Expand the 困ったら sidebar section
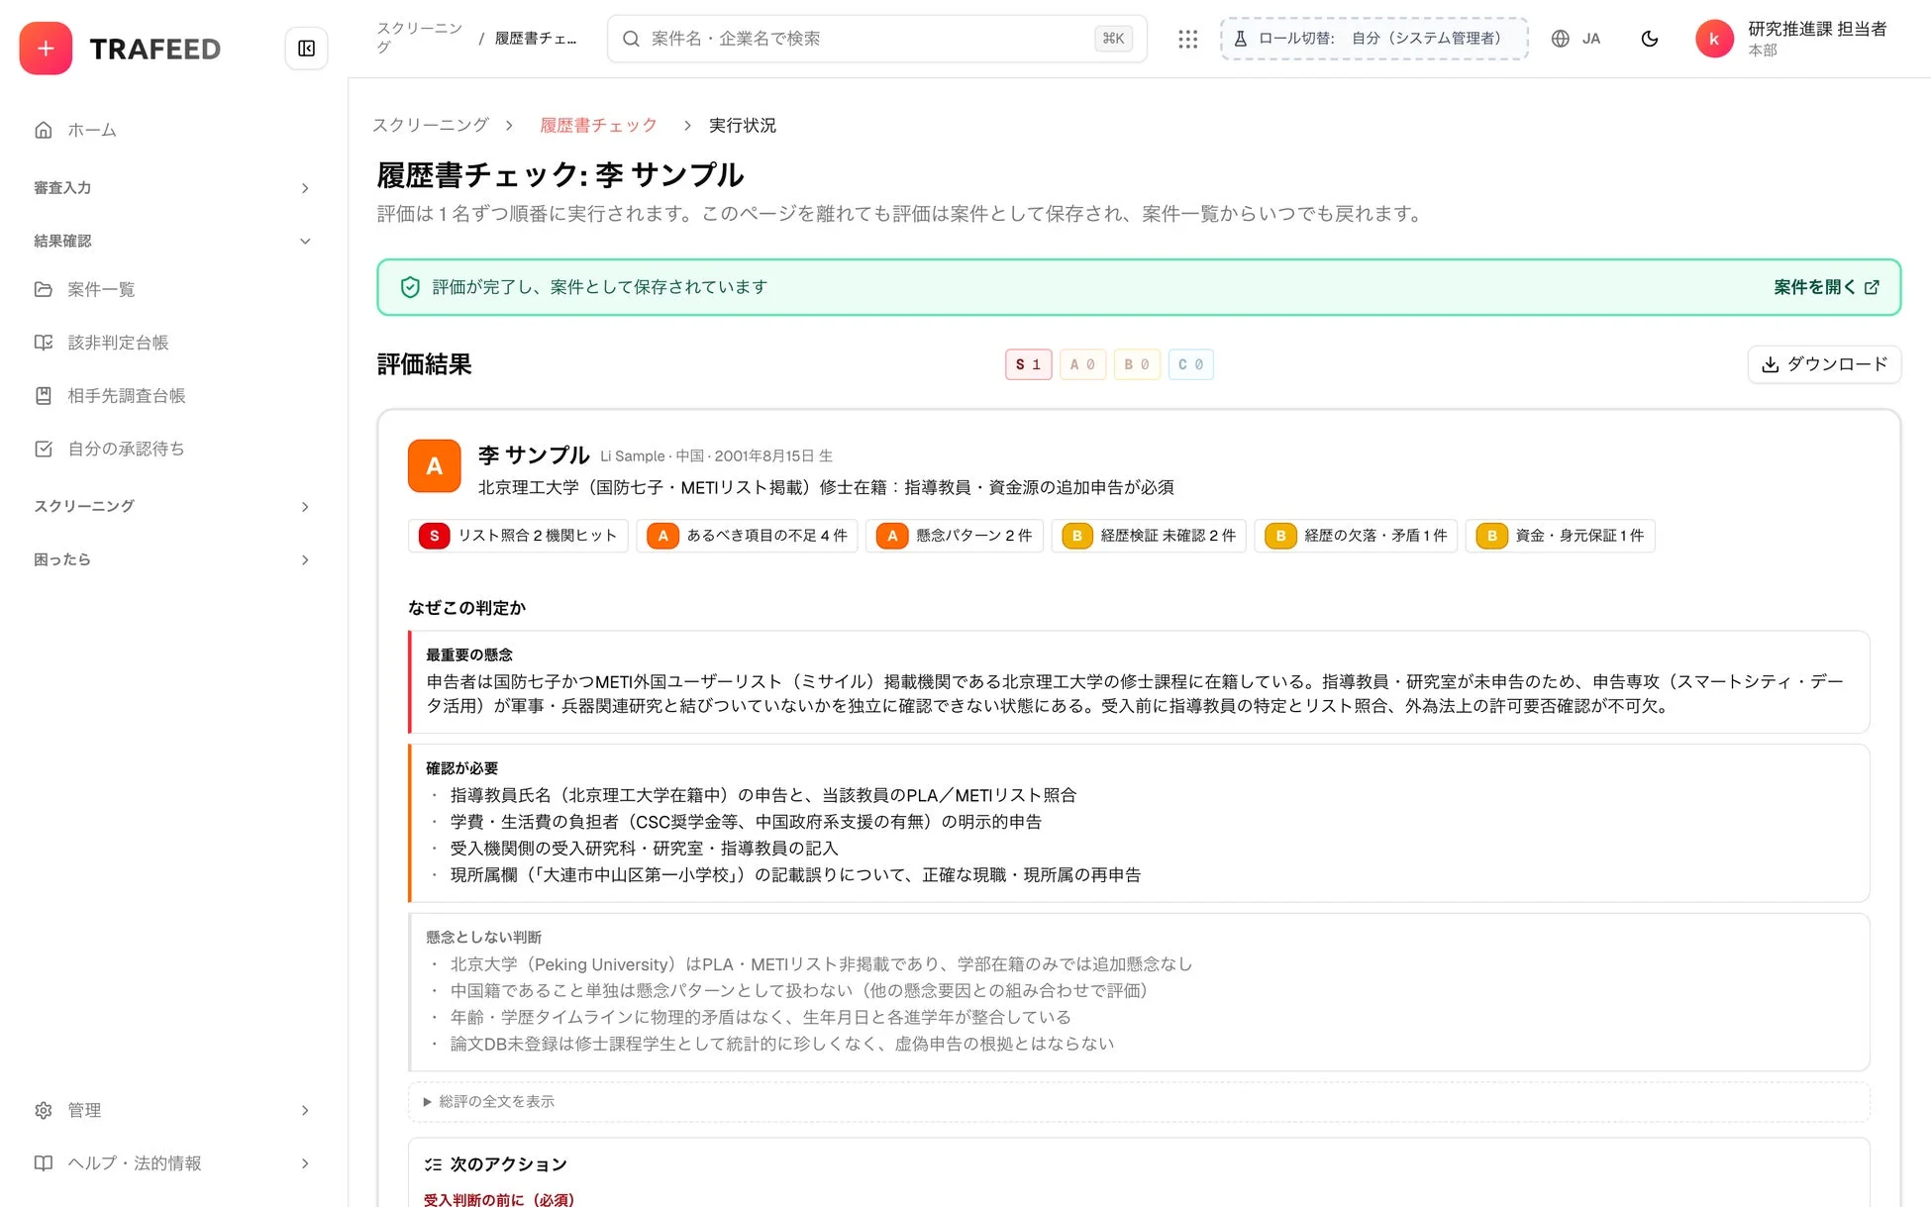The width and height of the screenshot is (1931, 1207). point(171,559)
